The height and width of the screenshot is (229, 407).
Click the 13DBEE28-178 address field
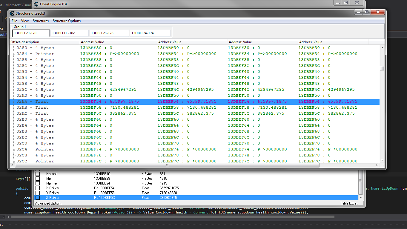[x=109, y=33]
